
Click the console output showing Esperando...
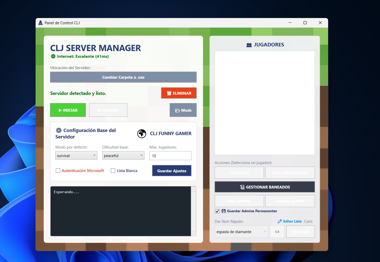pyautogui.click(x=121, y=211)
